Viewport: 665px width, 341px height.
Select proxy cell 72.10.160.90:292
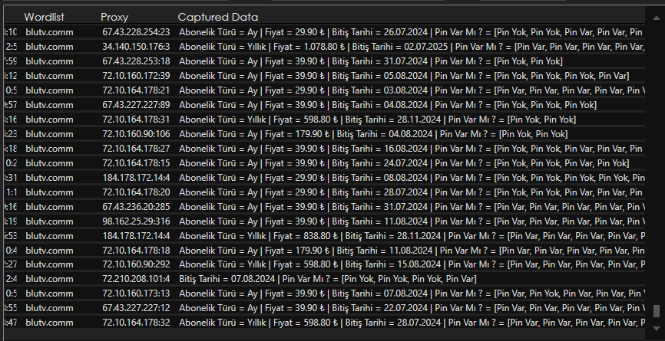(x=136, y=264)
